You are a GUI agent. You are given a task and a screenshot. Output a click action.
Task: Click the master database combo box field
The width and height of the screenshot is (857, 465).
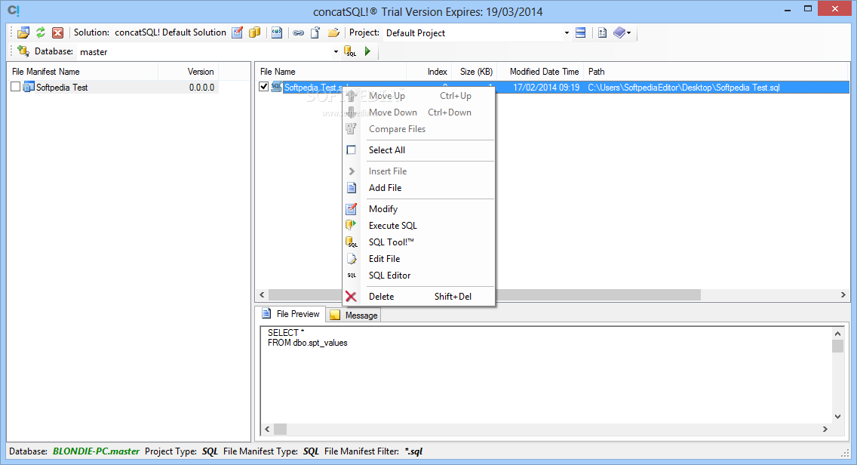208,52
